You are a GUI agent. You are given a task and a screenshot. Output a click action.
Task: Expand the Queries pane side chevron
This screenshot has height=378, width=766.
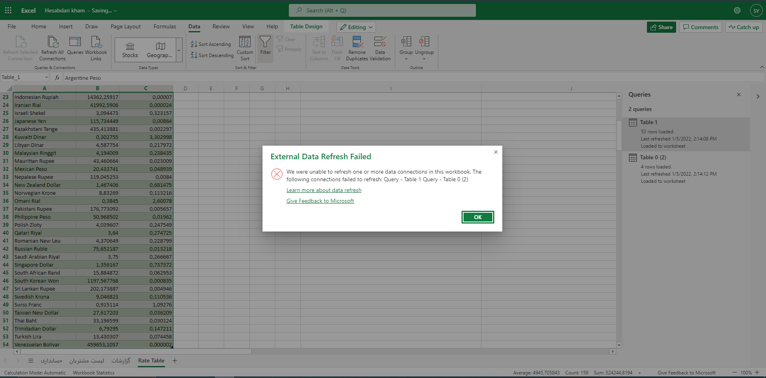tap(758, 96)
